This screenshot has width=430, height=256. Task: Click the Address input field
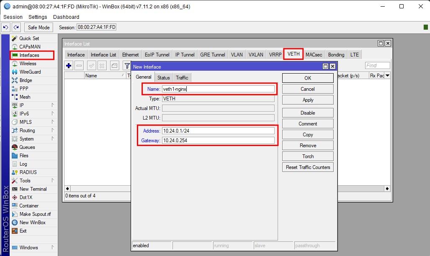pyautogui.click(x=218, y=131)
